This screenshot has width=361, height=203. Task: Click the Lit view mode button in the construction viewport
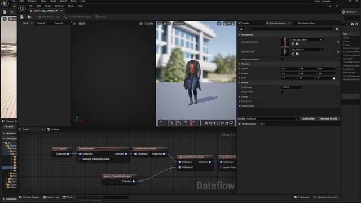pyautogui.click(x=82, y=24)
